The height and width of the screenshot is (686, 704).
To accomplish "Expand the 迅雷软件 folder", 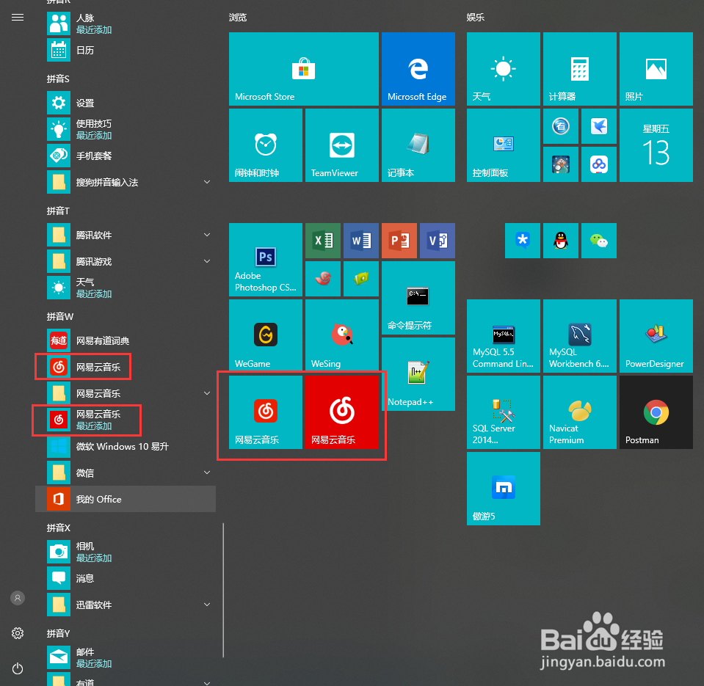I will (x=126, y=605).
